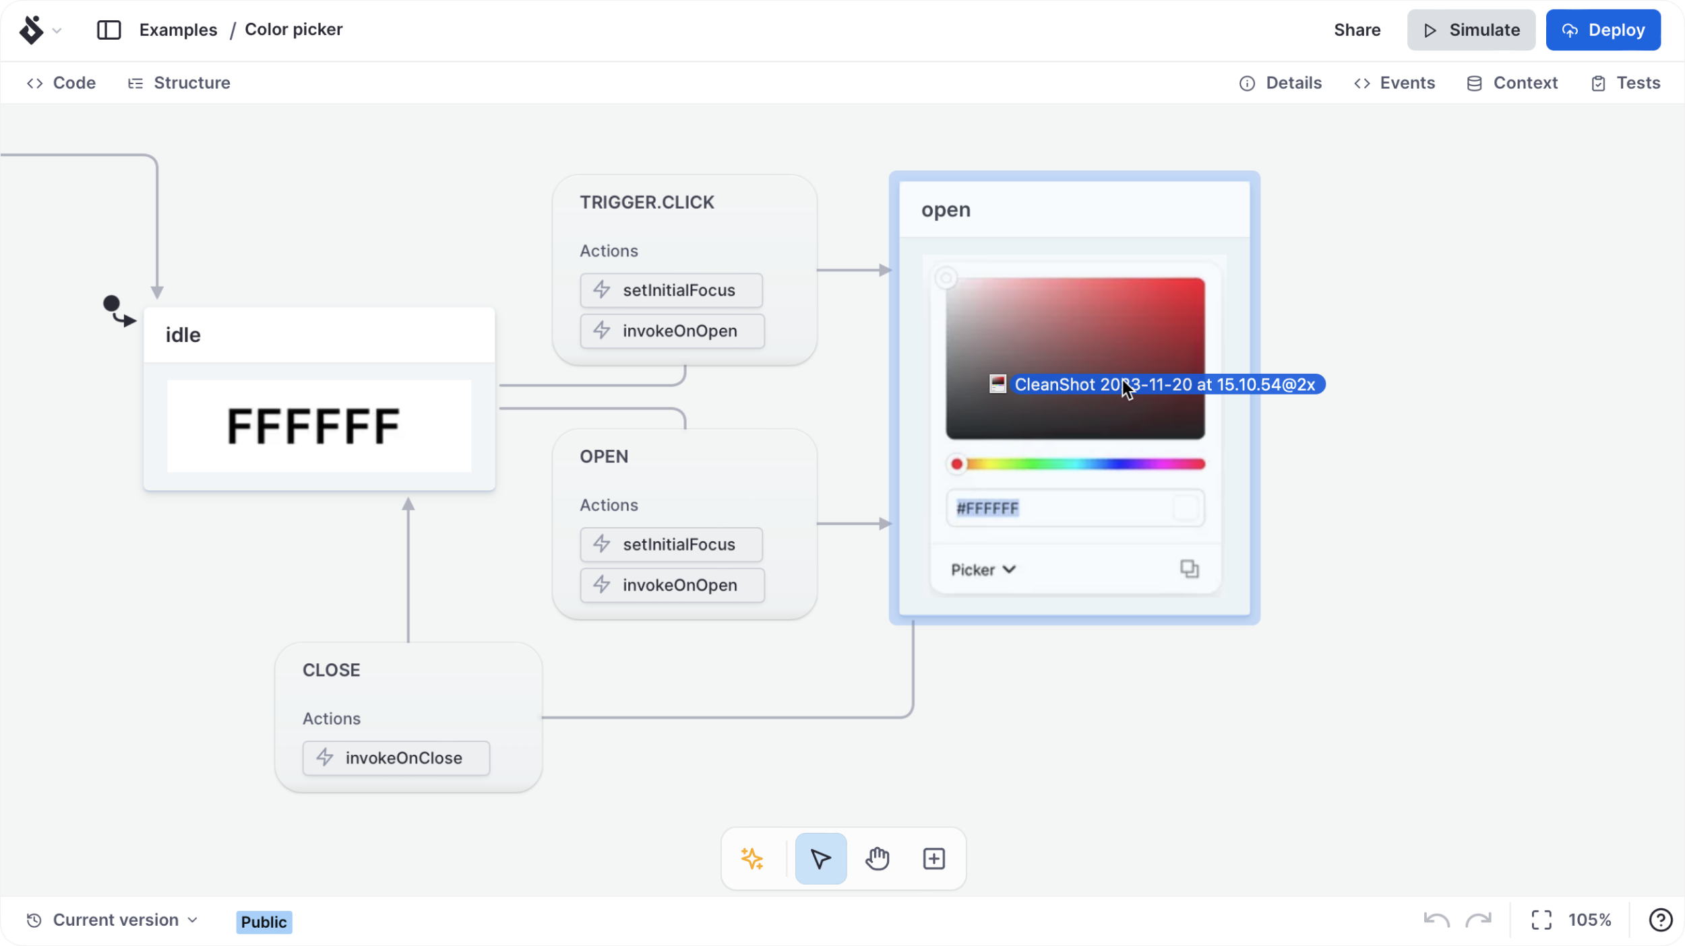Click the add/plus node tool
Image resolution: width=1685 pixels, height=946 pixels.
[933, 858]
